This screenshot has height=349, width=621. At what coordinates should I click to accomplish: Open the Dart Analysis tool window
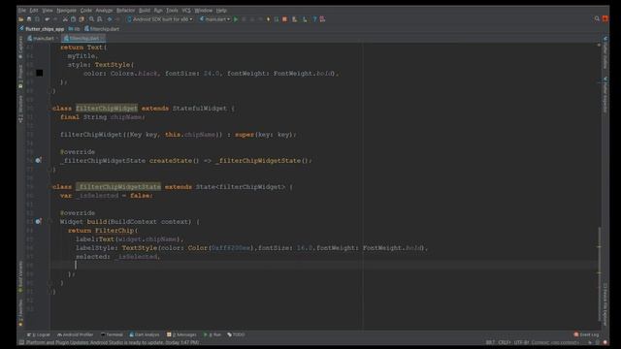(x=145, y=334)
